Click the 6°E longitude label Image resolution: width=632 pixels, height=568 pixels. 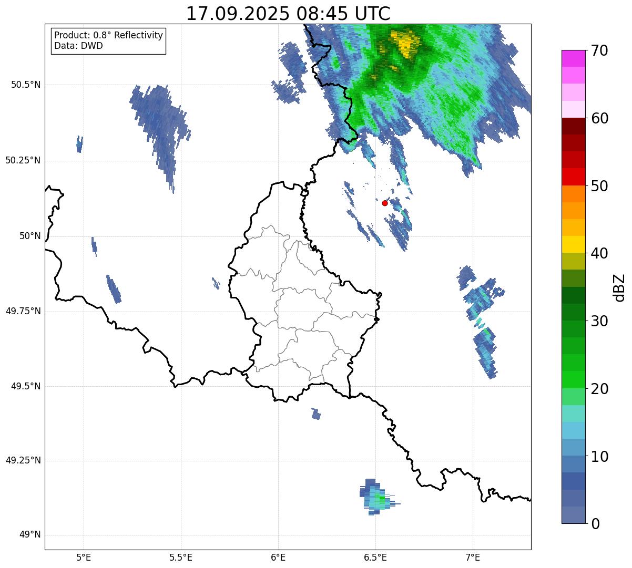(278, 557)
